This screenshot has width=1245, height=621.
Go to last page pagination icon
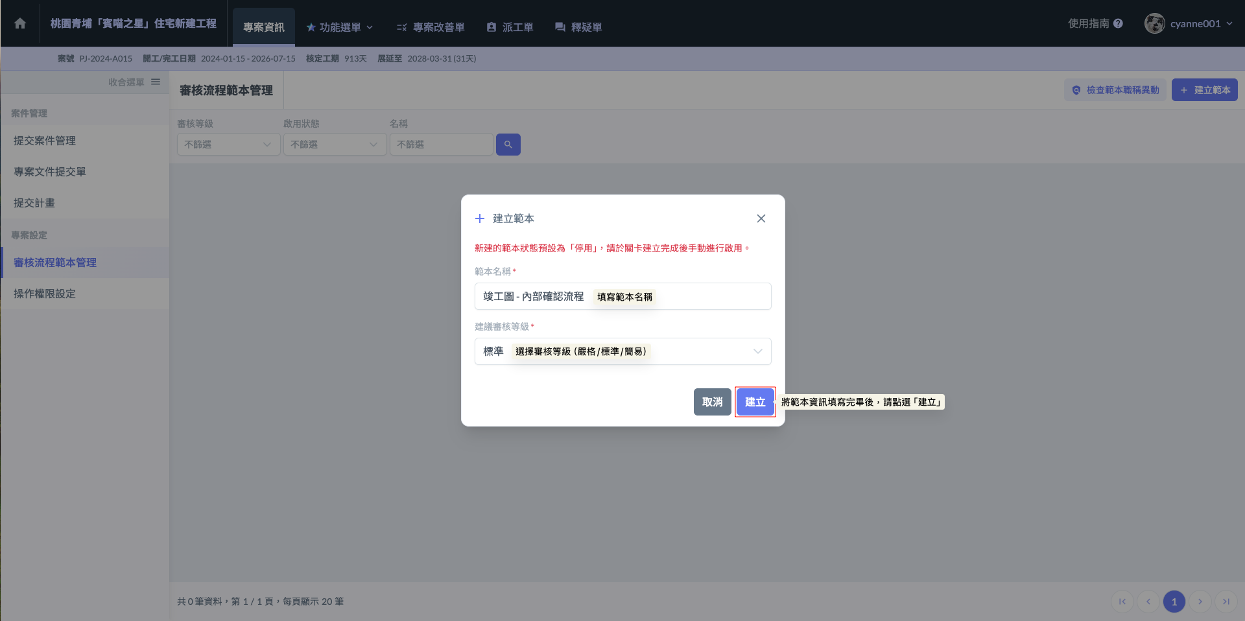[x=1226, y=602]
